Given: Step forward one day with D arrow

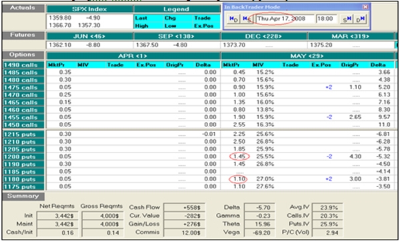Looking at the screenshot, I should click(x=360, y=19).
